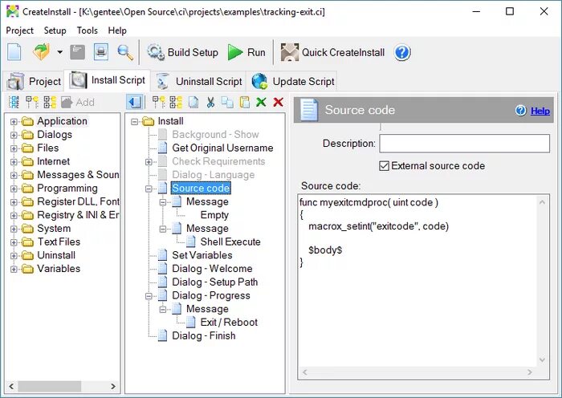Click the Cut scissors icon
This screenshot has height=398, width=562.
(x=210, y=102)
